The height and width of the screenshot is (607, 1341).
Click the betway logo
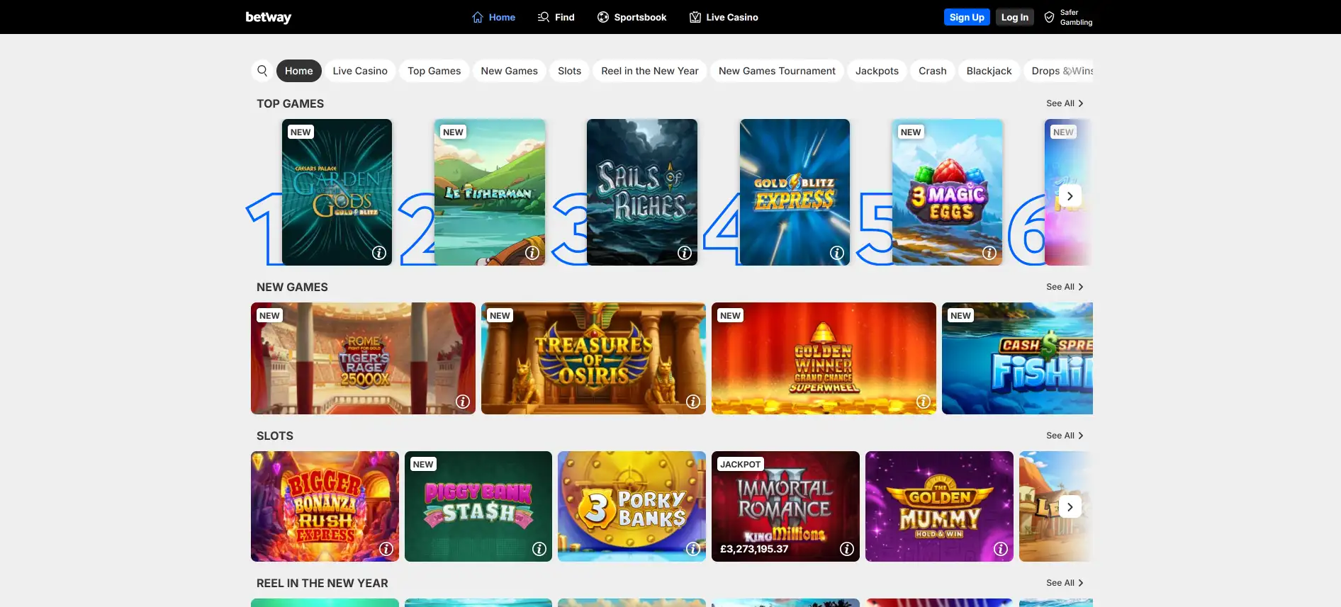coord(268,17)
